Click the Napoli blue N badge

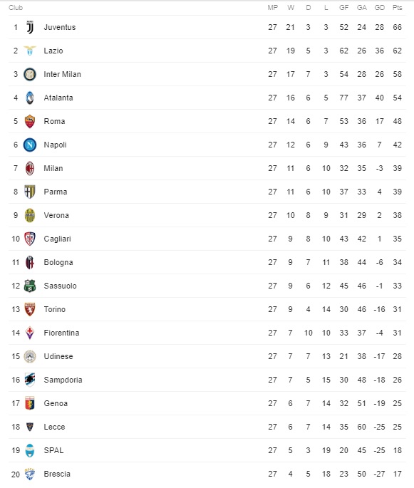[x=30, y=145]
